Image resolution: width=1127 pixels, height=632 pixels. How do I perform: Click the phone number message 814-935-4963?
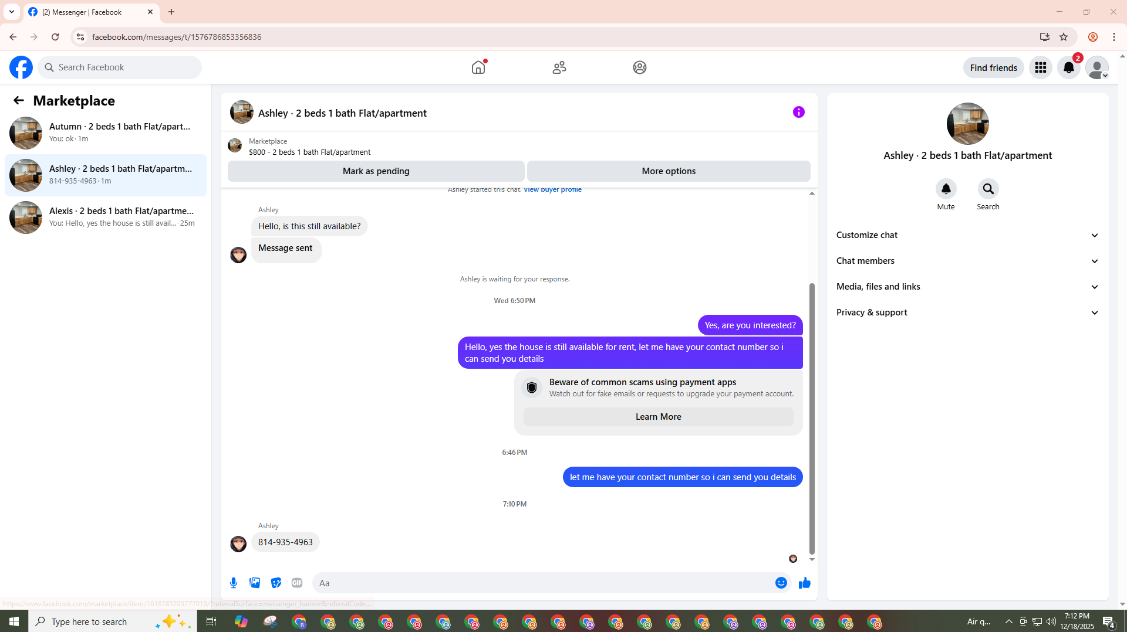pyautogui.click(x=285, y=542)
